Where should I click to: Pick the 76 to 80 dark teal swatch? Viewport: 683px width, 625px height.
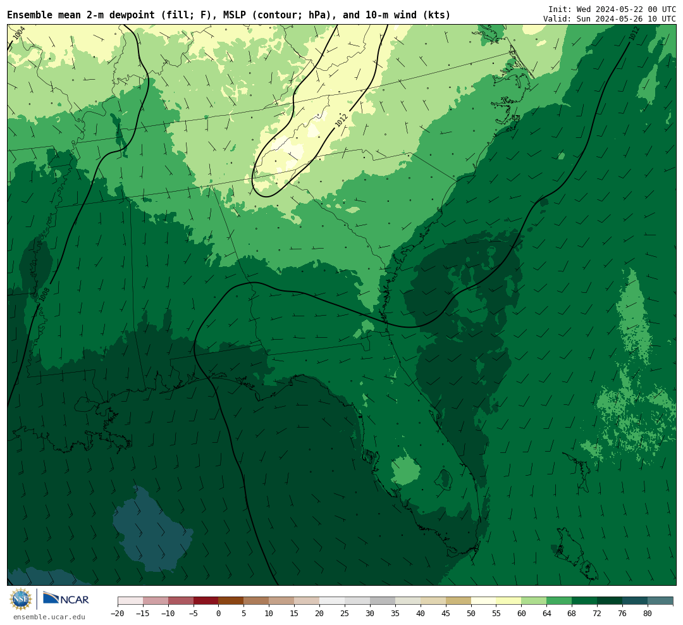point(636,601)
